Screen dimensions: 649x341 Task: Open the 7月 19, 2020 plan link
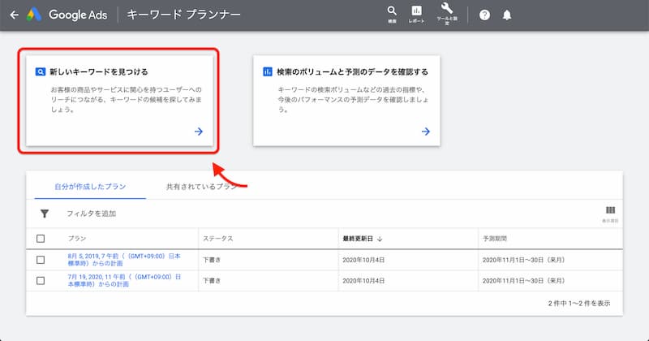point(124,280)
